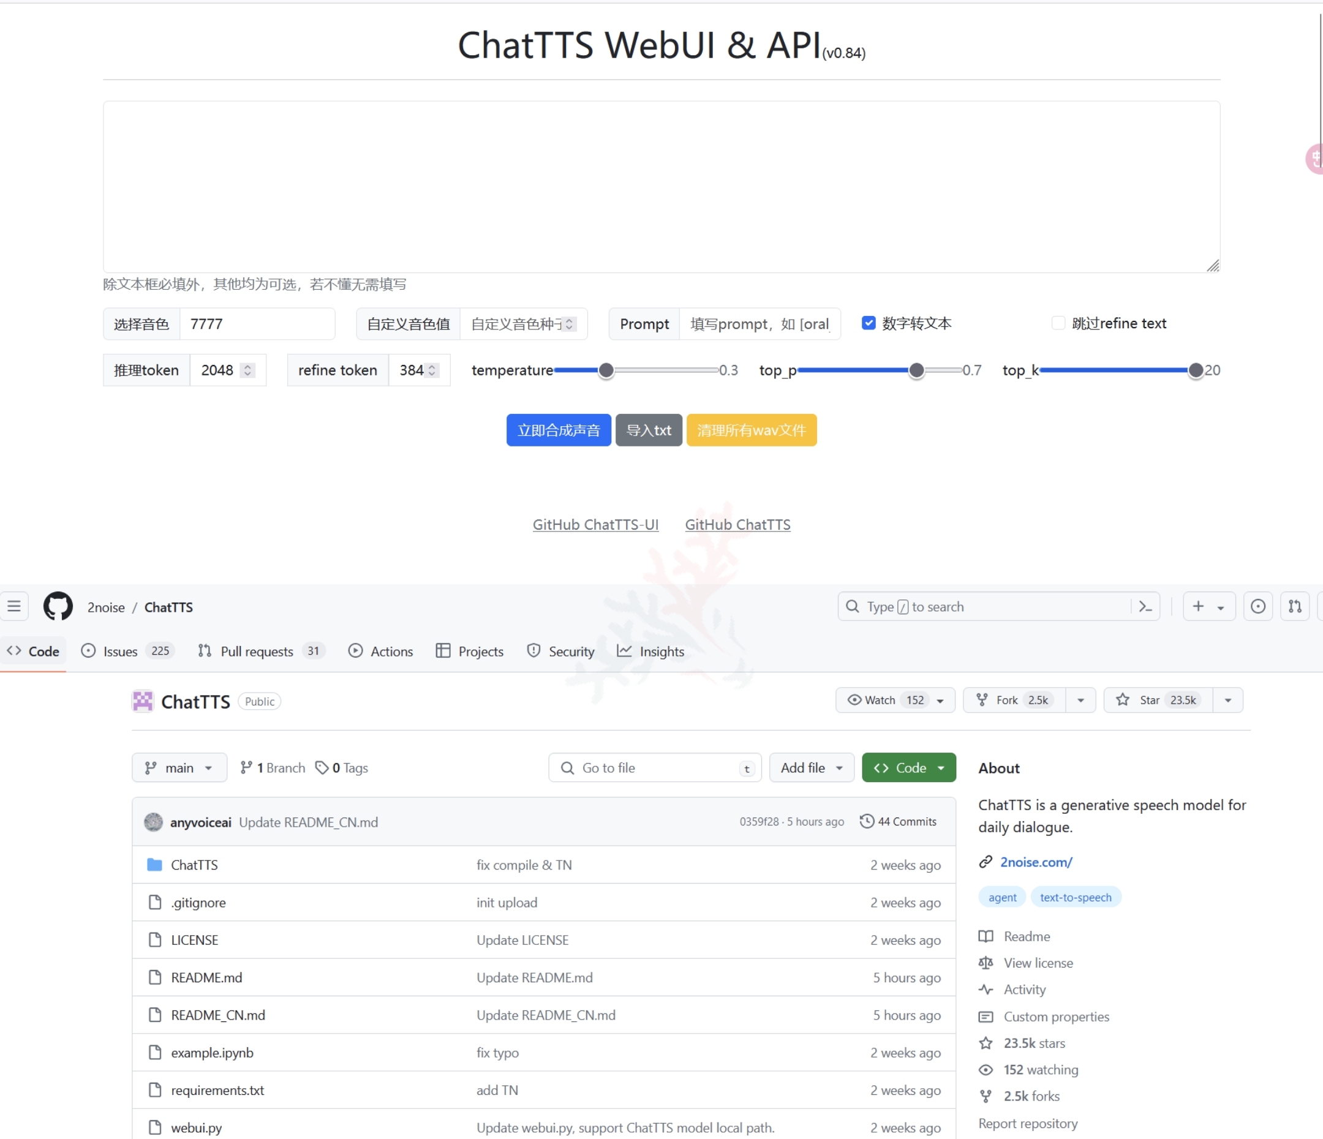Screen dimensions: 1323x1139
Task: Open the GitHub ChatTTS repository link
Action: [x=737, y=524]
